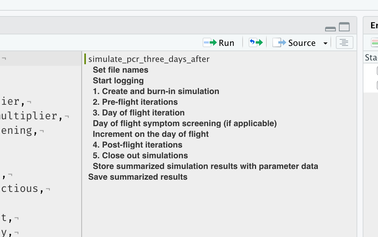
Task: Re-run the previous code region
Action: (256, 42)
